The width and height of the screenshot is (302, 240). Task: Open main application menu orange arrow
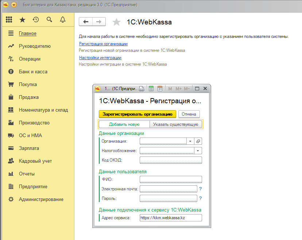(x=14, y=5)
